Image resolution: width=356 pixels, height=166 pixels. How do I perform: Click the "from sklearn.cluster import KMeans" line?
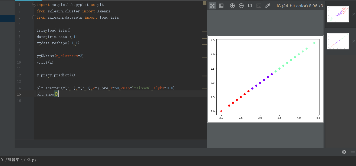(x=73, y=11)
